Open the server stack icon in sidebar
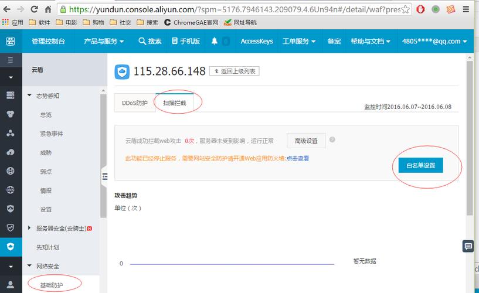The height and width of the screenshot is (293, 479). tap(11, 95)
